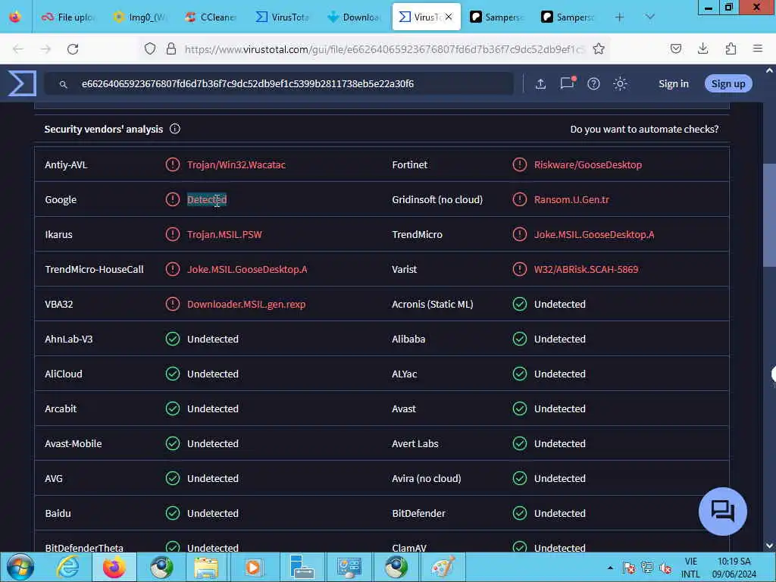Click the Sign in link

[674, 83]
